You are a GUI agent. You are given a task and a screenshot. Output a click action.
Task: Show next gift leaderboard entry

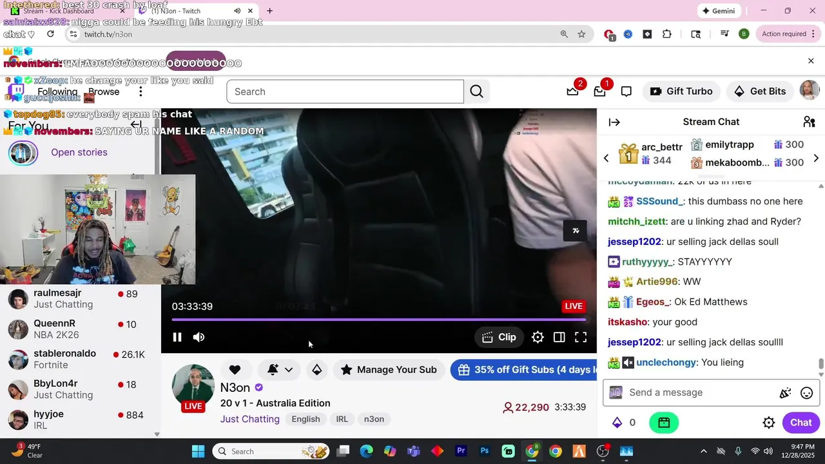click(816, 158)
